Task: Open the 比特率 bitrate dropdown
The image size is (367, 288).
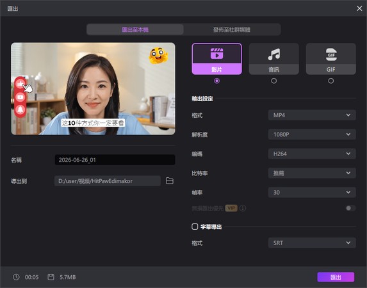Action: (312, 173)
